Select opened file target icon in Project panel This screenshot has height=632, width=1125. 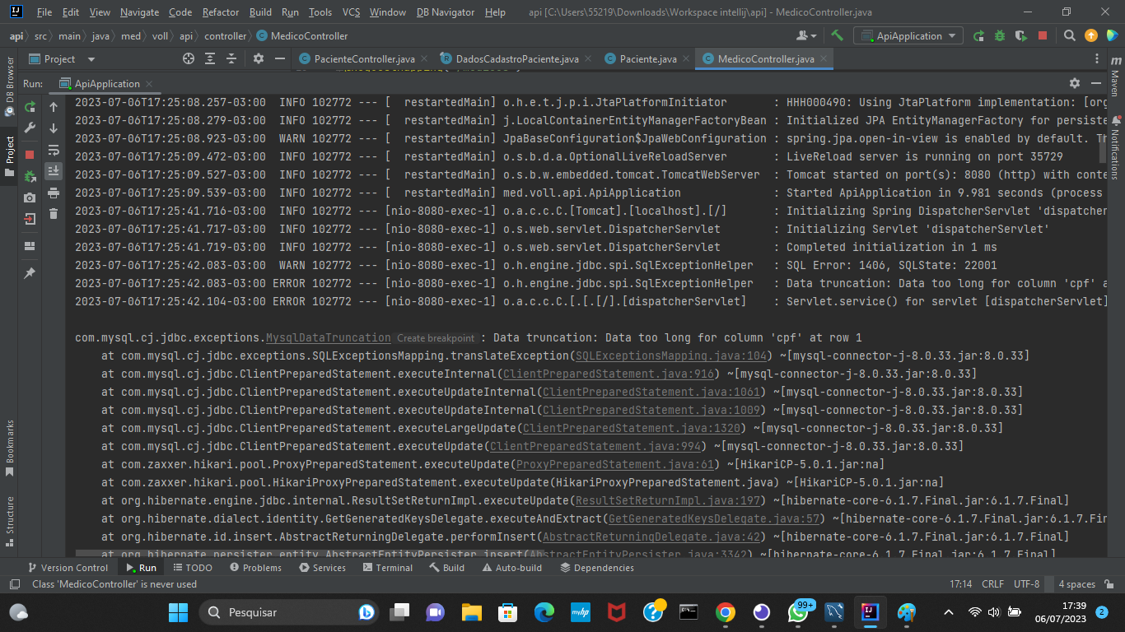[189, 58]
